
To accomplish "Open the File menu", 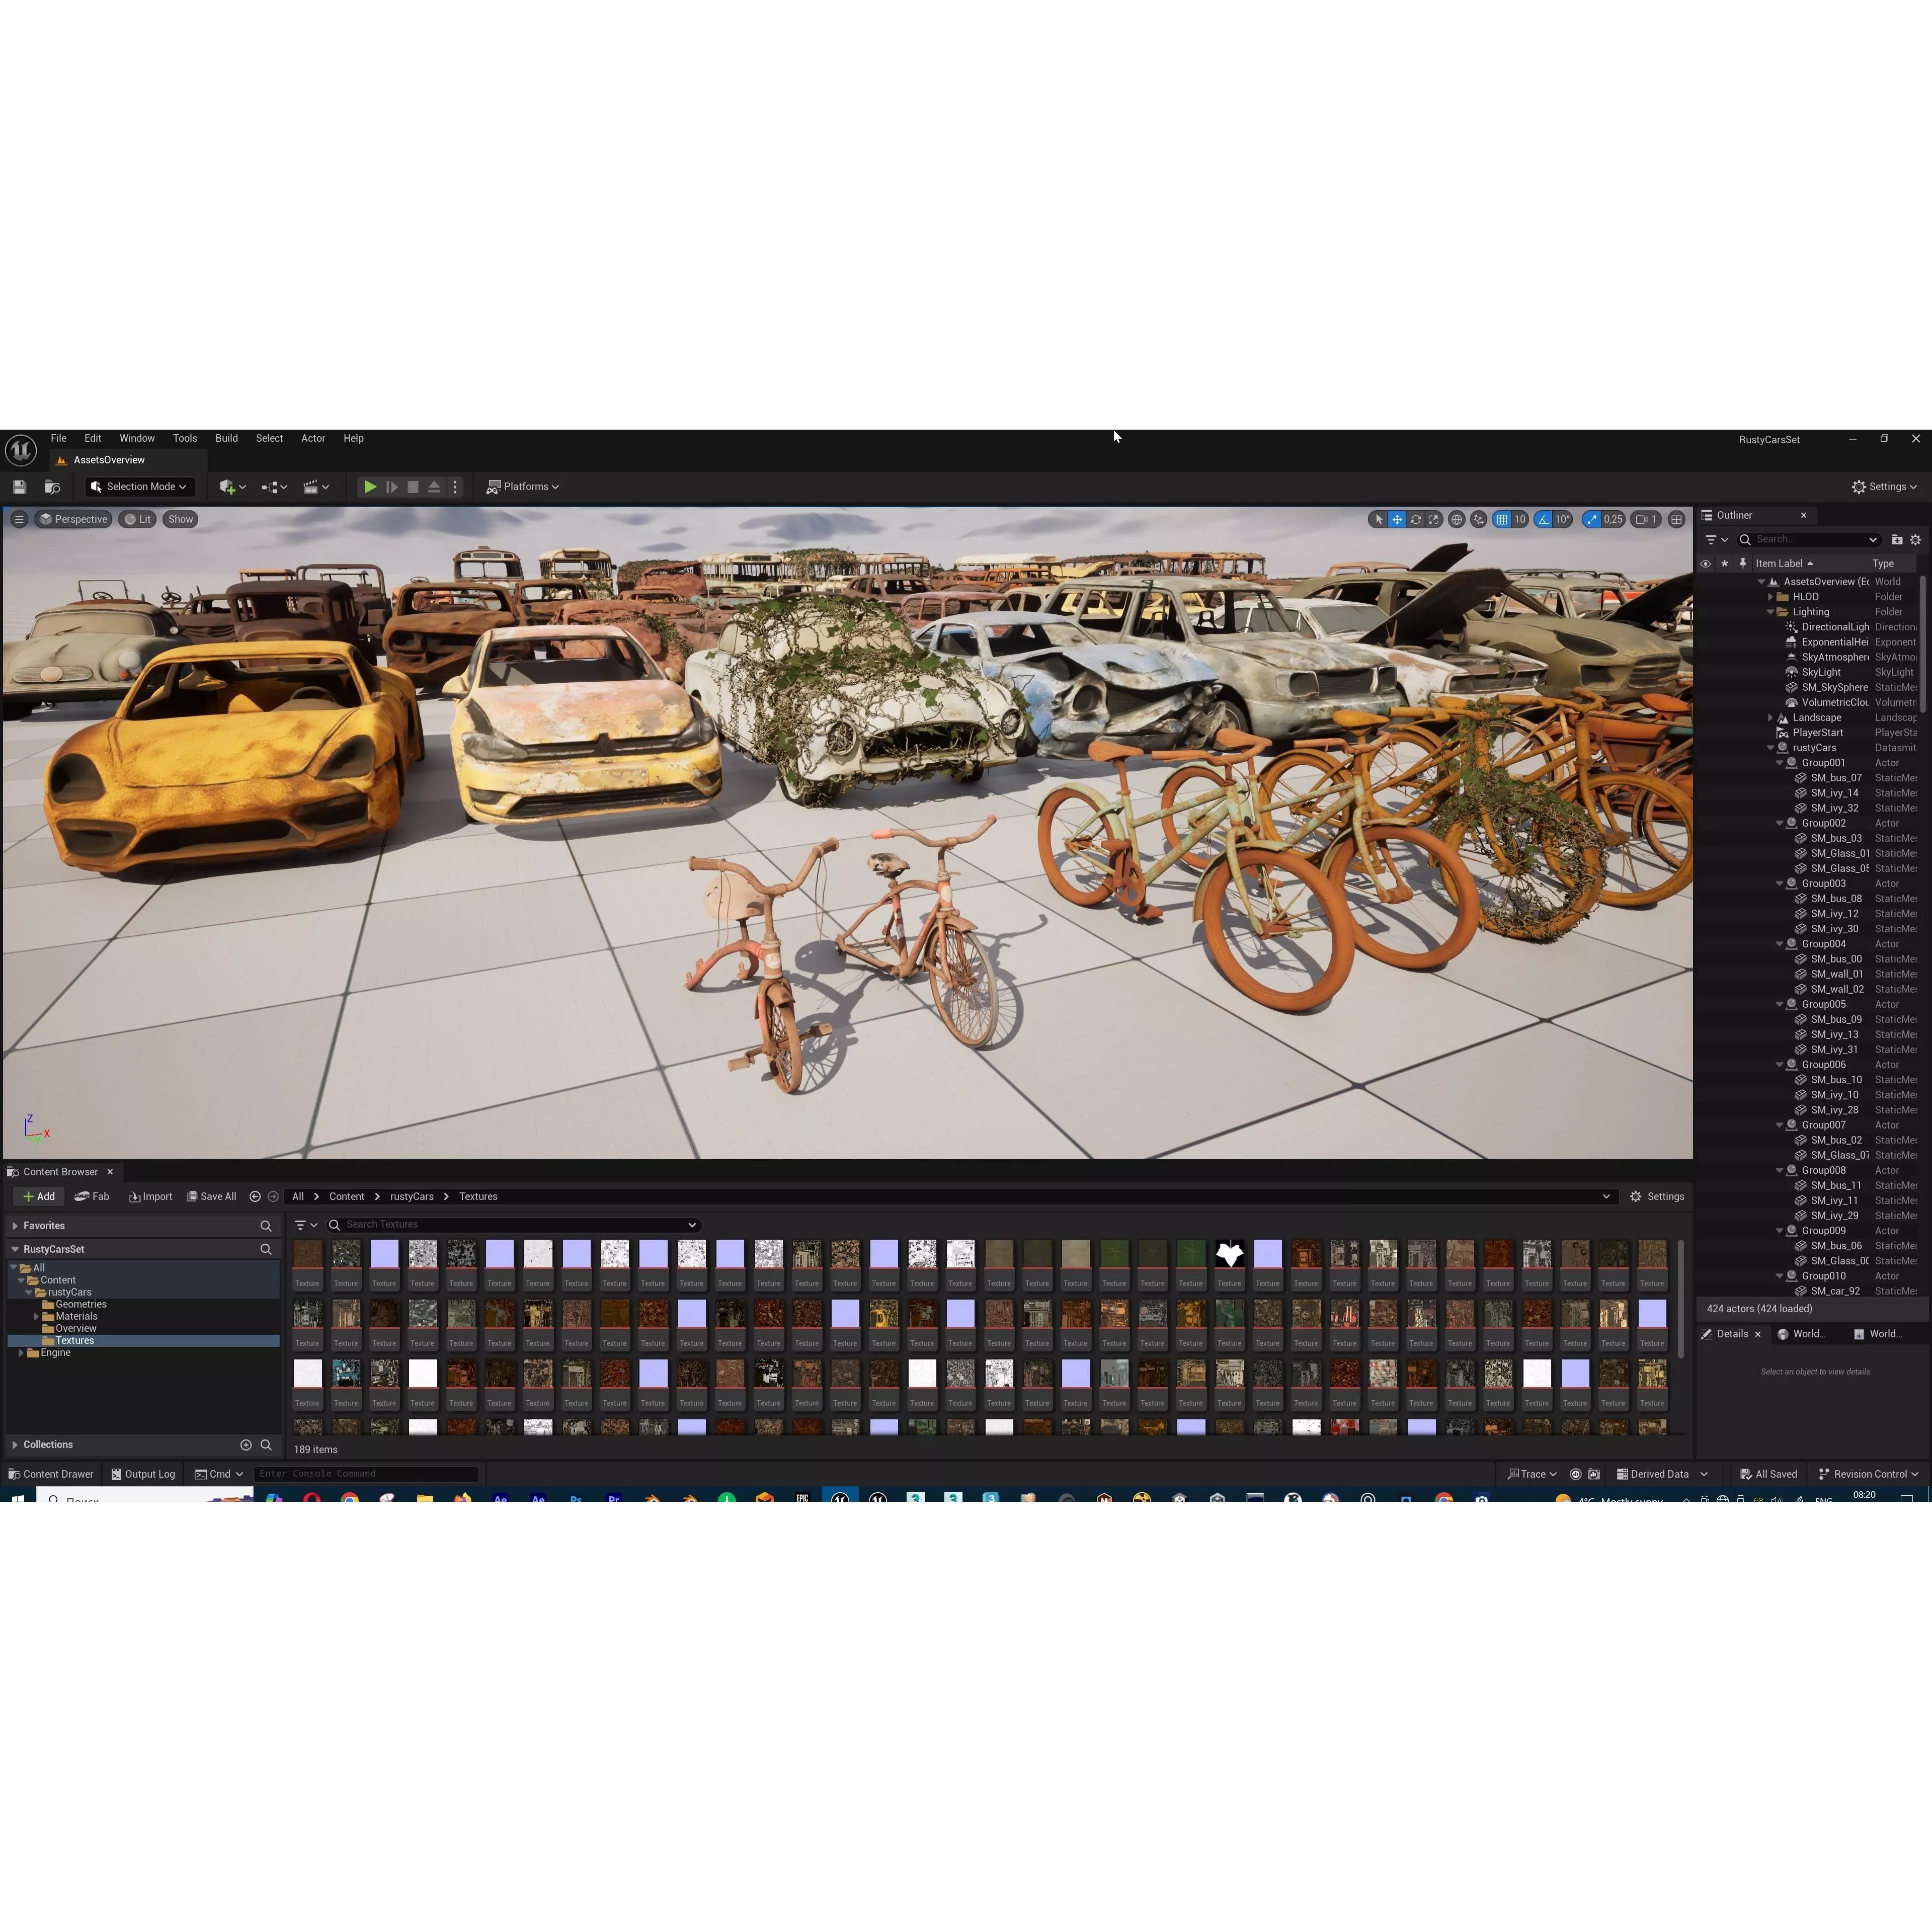I will pos(59,438).
